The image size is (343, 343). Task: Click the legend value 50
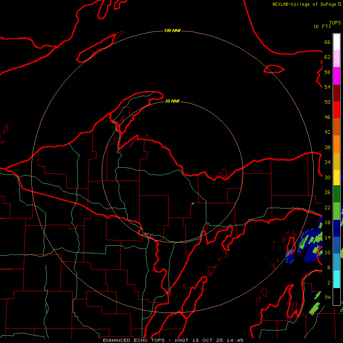pyautogui.click(x=327, y=102)
